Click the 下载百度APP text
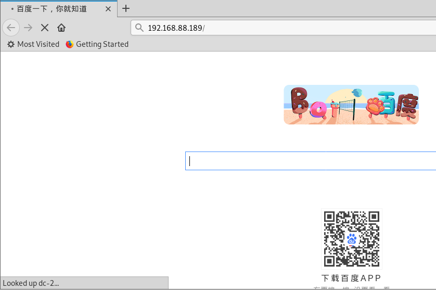The height and width of the screenshot is (290, 436). [351, 278]
